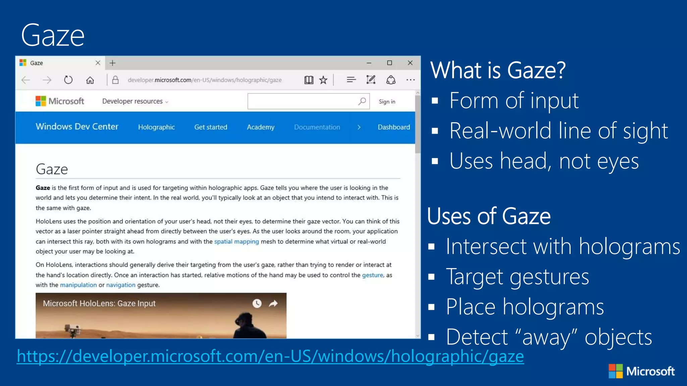Click the scrollbar up arrow

[418, 93]
